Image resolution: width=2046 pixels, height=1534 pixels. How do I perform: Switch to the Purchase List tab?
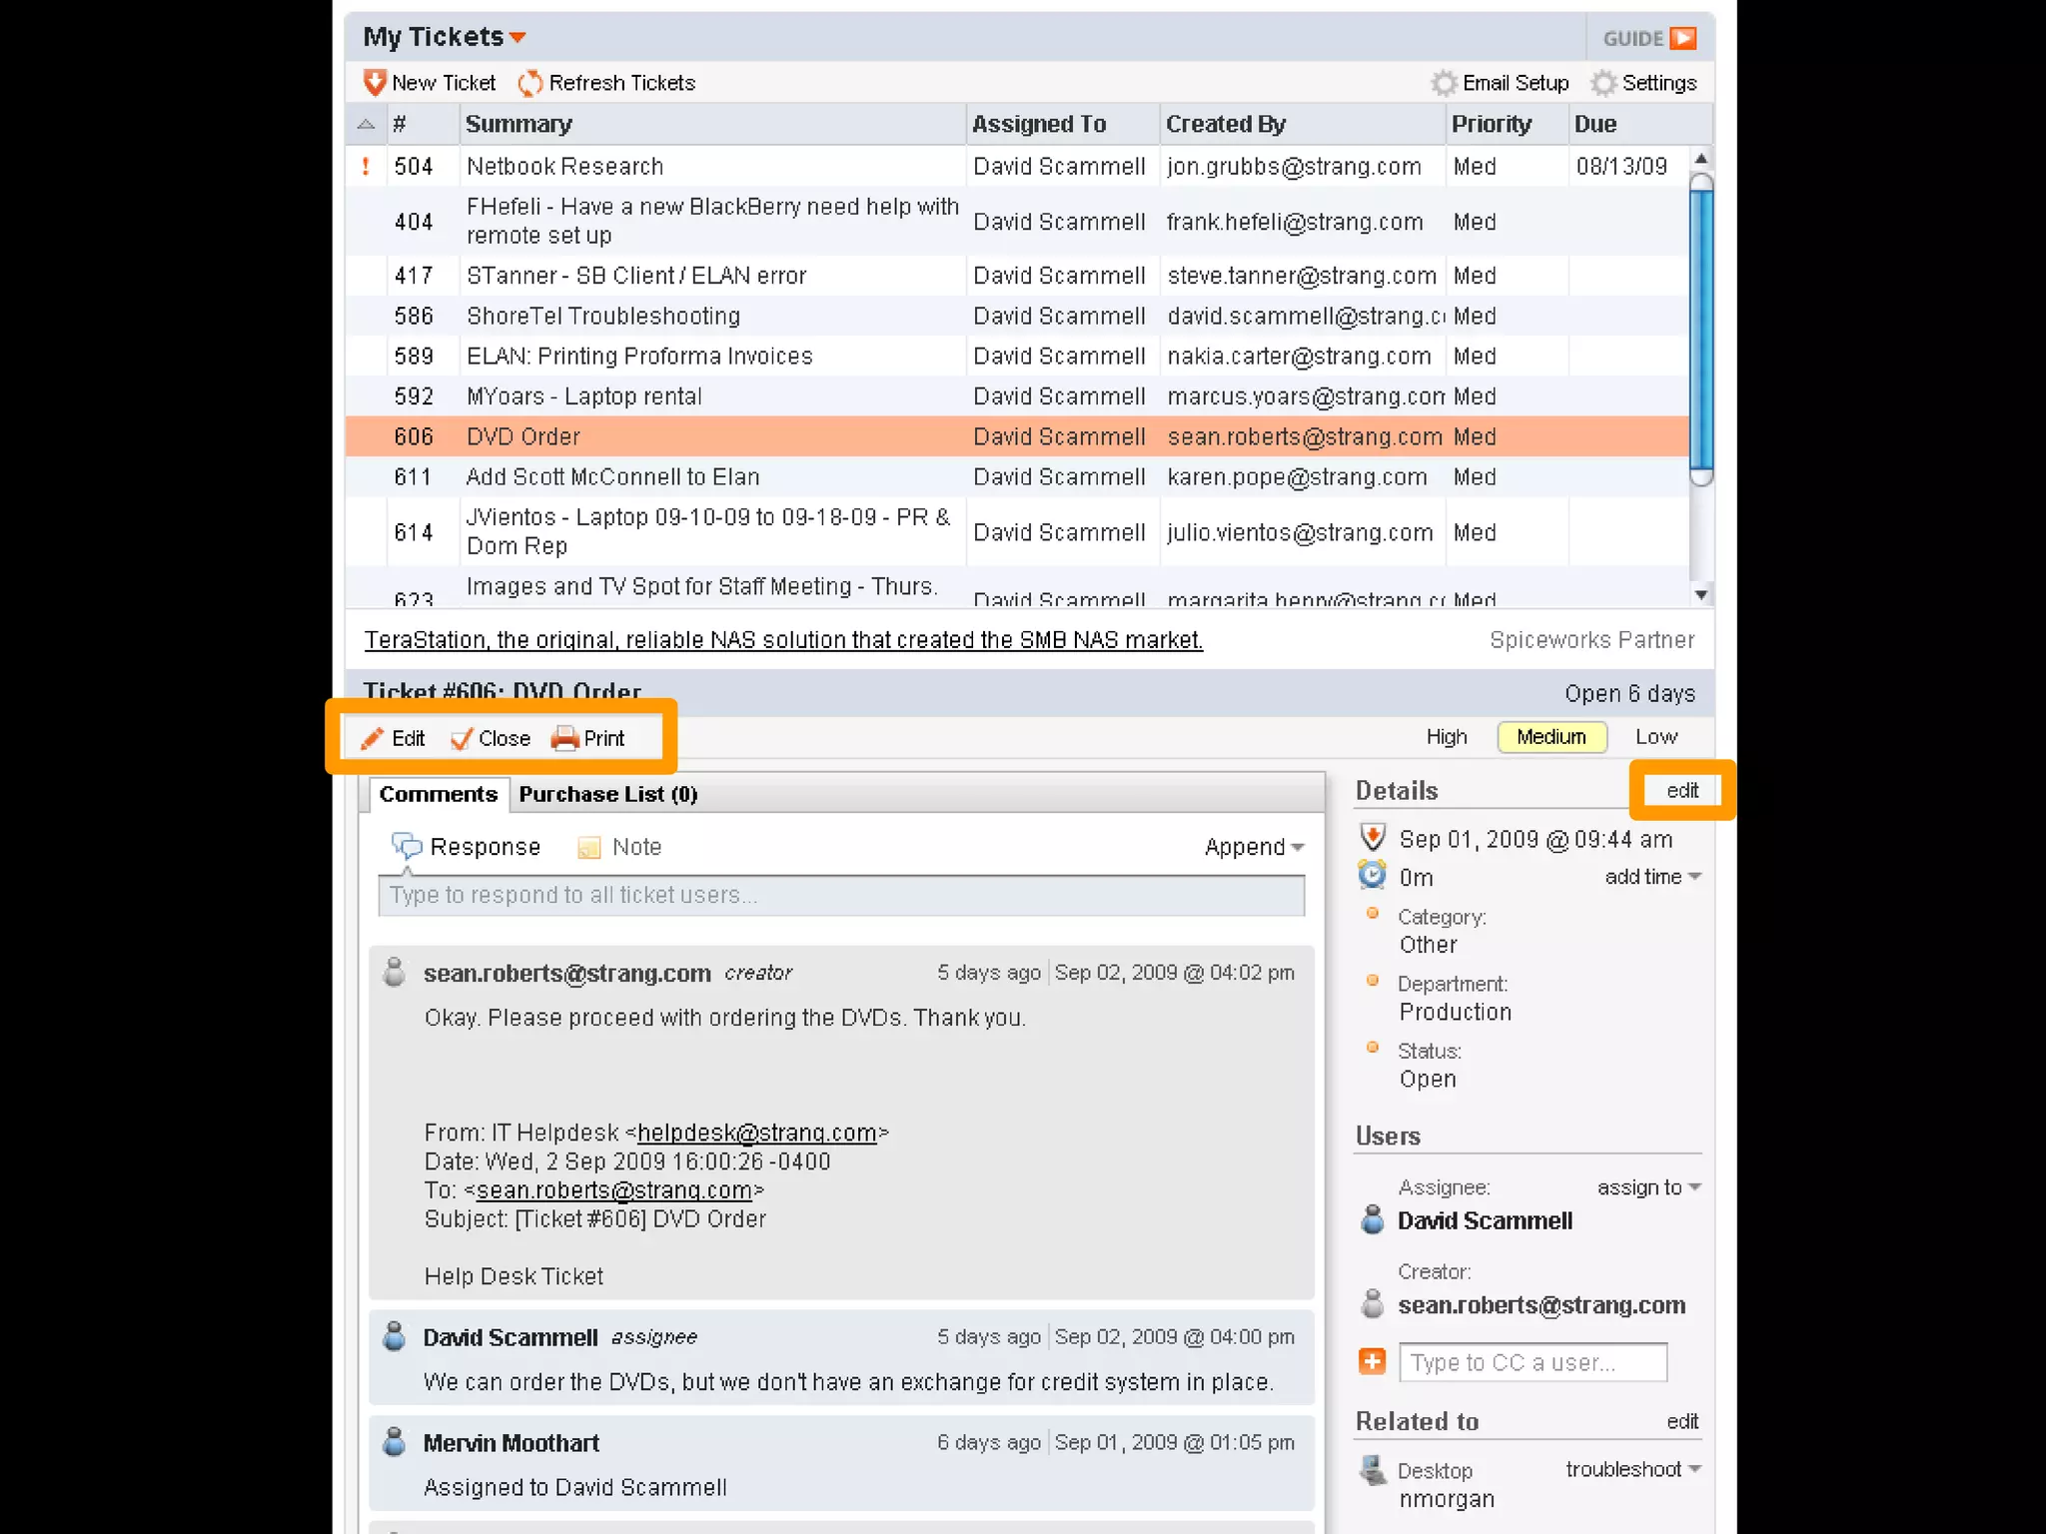[607, 794]
